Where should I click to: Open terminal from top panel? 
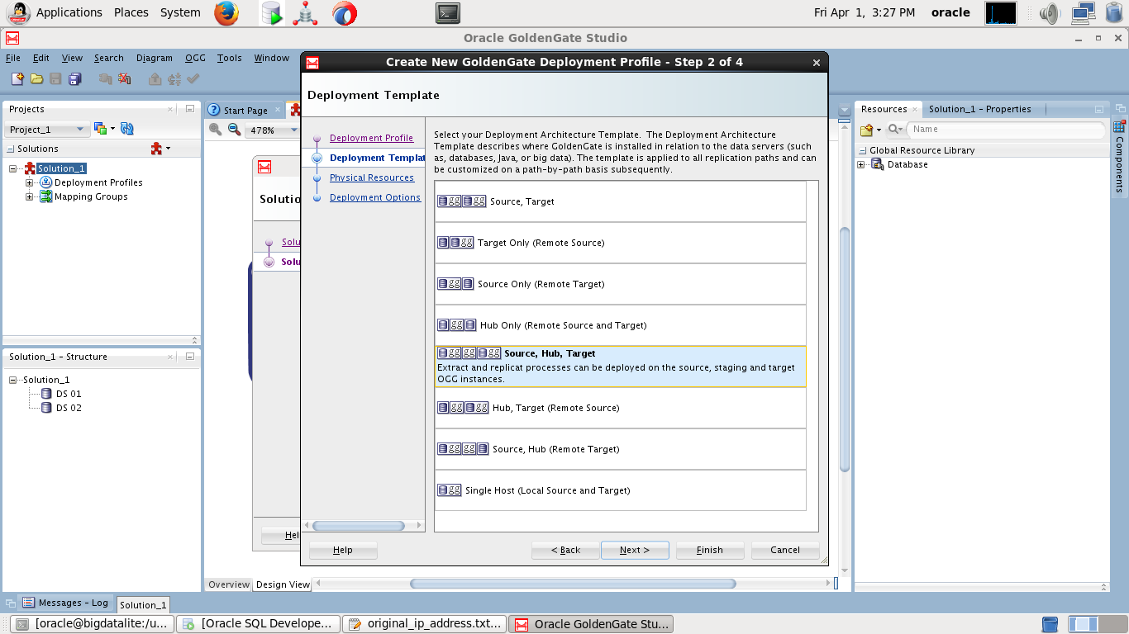coord(448,12)
